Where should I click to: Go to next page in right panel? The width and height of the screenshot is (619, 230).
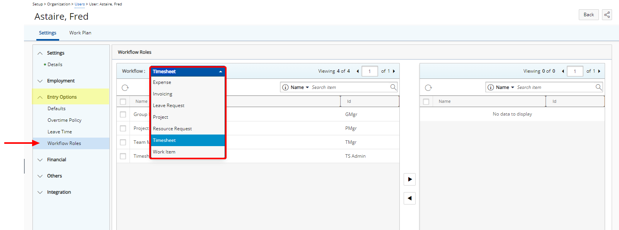599,71
